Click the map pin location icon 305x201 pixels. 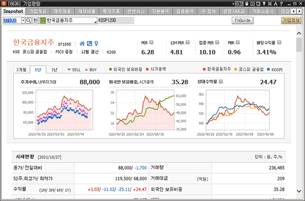pos(96,44)
